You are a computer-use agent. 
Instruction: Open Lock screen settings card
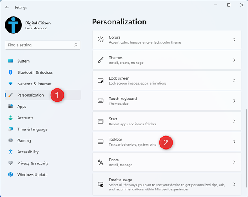[167, 80]
